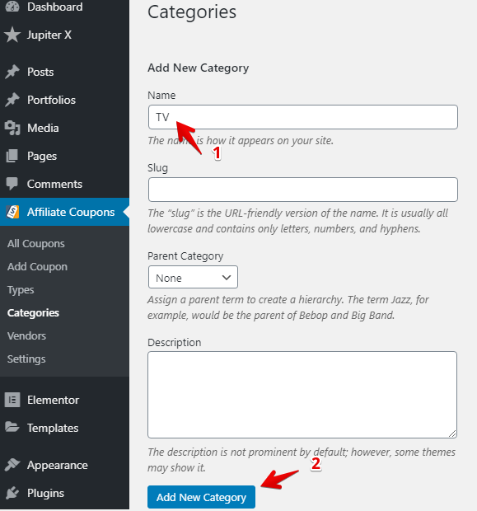Viewport: 477px width, 511px height.
Task: Open the Parent Category dropdown
Action: (x=193, y=277)
